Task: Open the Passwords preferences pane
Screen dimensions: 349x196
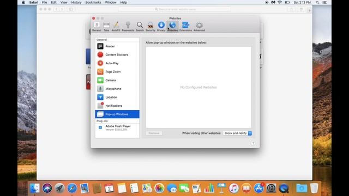Action: [x=128, y=27]
